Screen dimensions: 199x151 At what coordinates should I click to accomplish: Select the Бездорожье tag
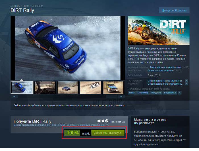170,93
